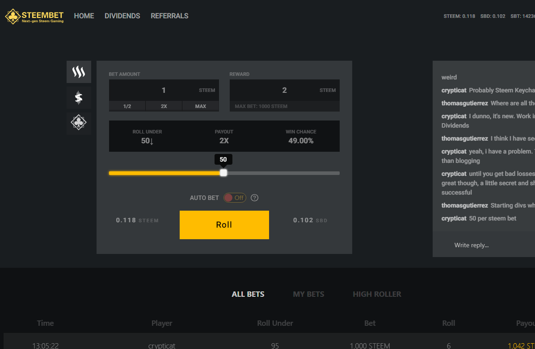Viewport: 535px width, 349px height.
Task: Open the DIVIDENDS page
Action: (122, 16)
